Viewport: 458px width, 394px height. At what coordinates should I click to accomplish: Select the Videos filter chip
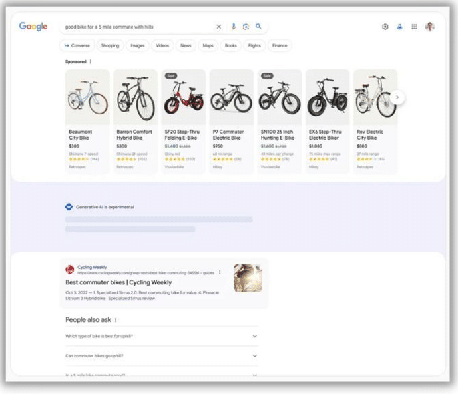click(x=162, y=45)
